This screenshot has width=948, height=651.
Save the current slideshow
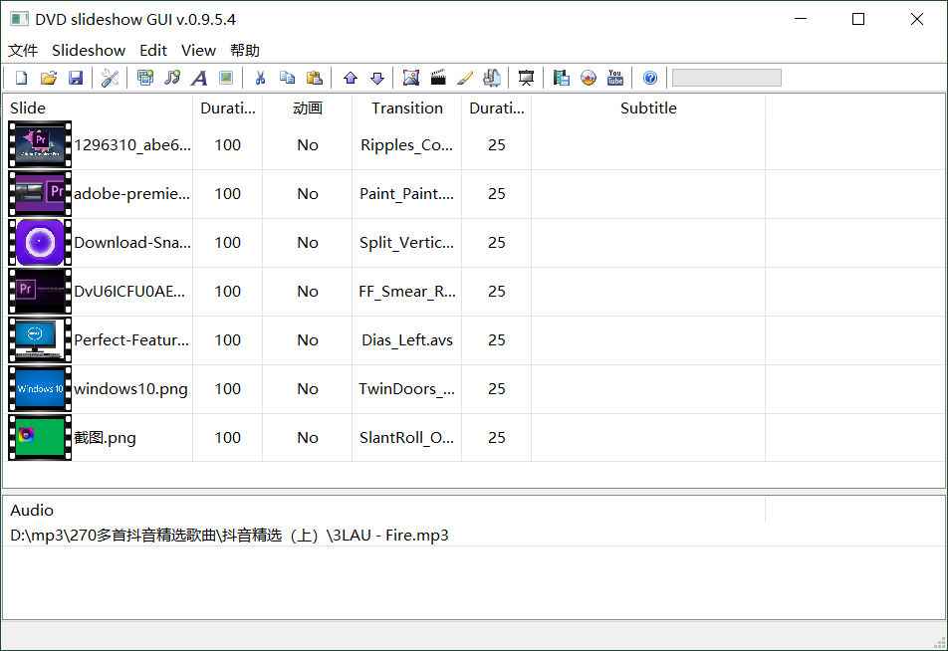point(76,77)
